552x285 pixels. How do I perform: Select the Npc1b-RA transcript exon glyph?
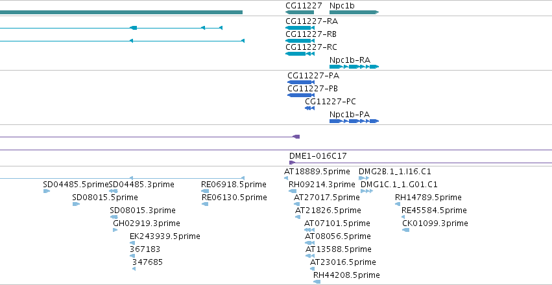(x=354, y=67)
